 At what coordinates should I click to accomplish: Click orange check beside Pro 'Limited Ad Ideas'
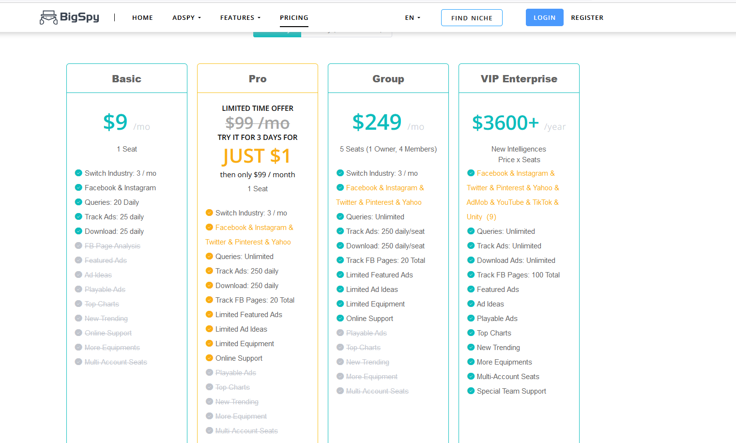tap(209, 329)
